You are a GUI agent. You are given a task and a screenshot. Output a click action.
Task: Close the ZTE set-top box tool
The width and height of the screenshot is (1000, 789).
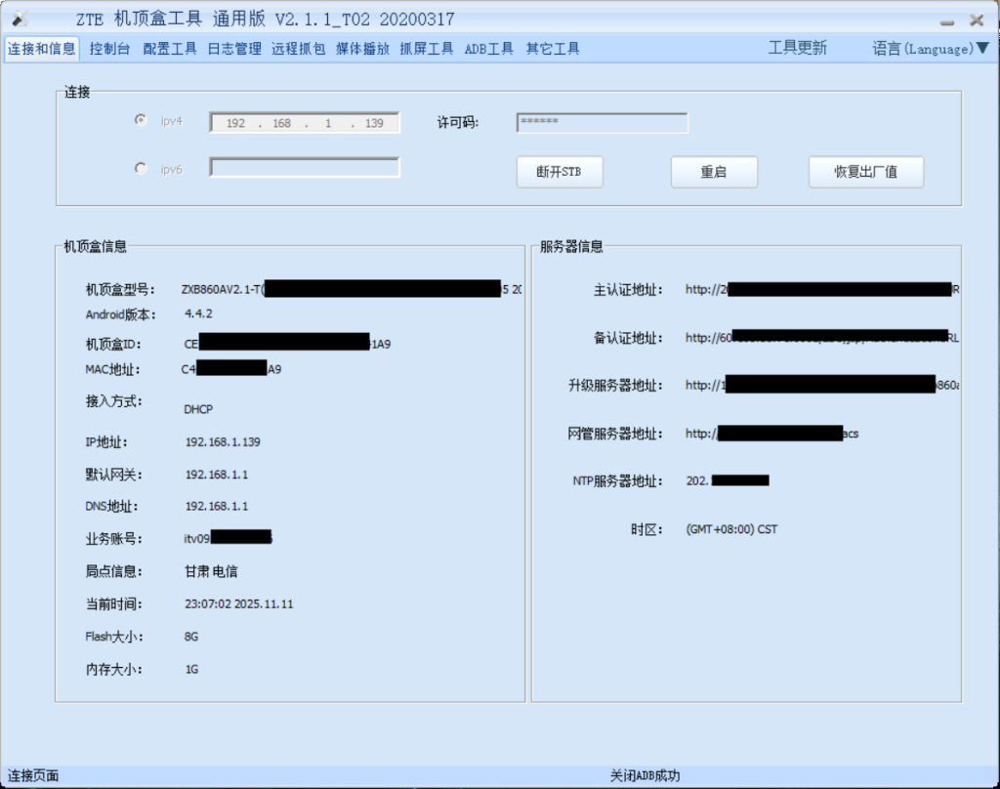pos(976,20)
